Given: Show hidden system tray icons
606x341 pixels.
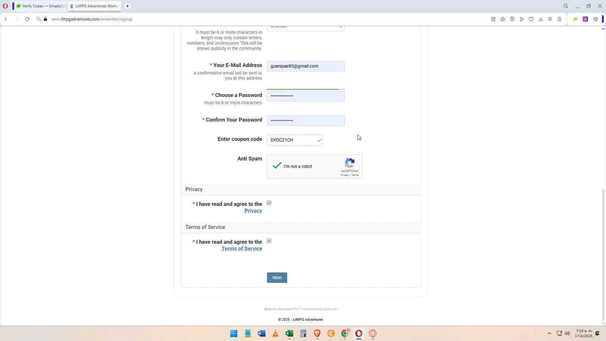Looking at the screenshot, I should coord(549,333).
